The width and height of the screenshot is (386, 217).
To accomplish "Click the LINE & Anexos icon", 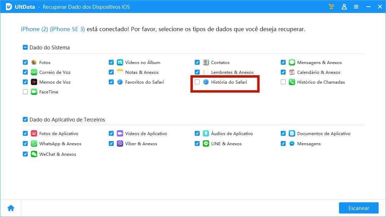I will click(x=206, y=143).
